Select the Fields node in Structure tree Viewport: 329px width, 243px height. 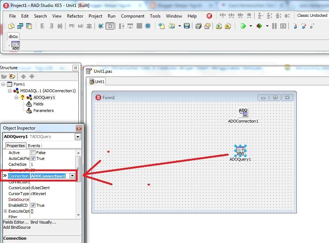[38, 104]
